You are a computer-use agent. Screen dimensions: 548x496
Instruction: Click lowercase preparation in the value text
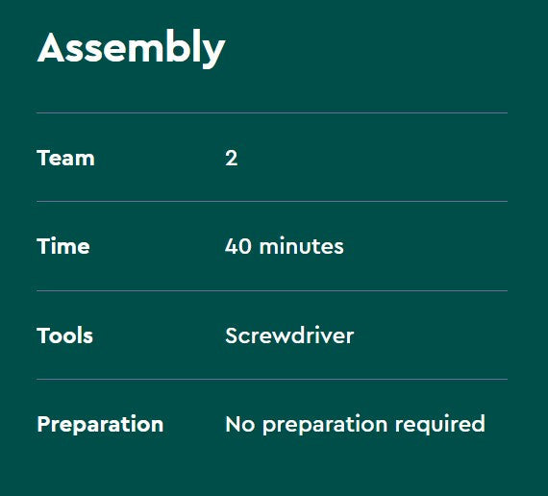tap(325, 426)
